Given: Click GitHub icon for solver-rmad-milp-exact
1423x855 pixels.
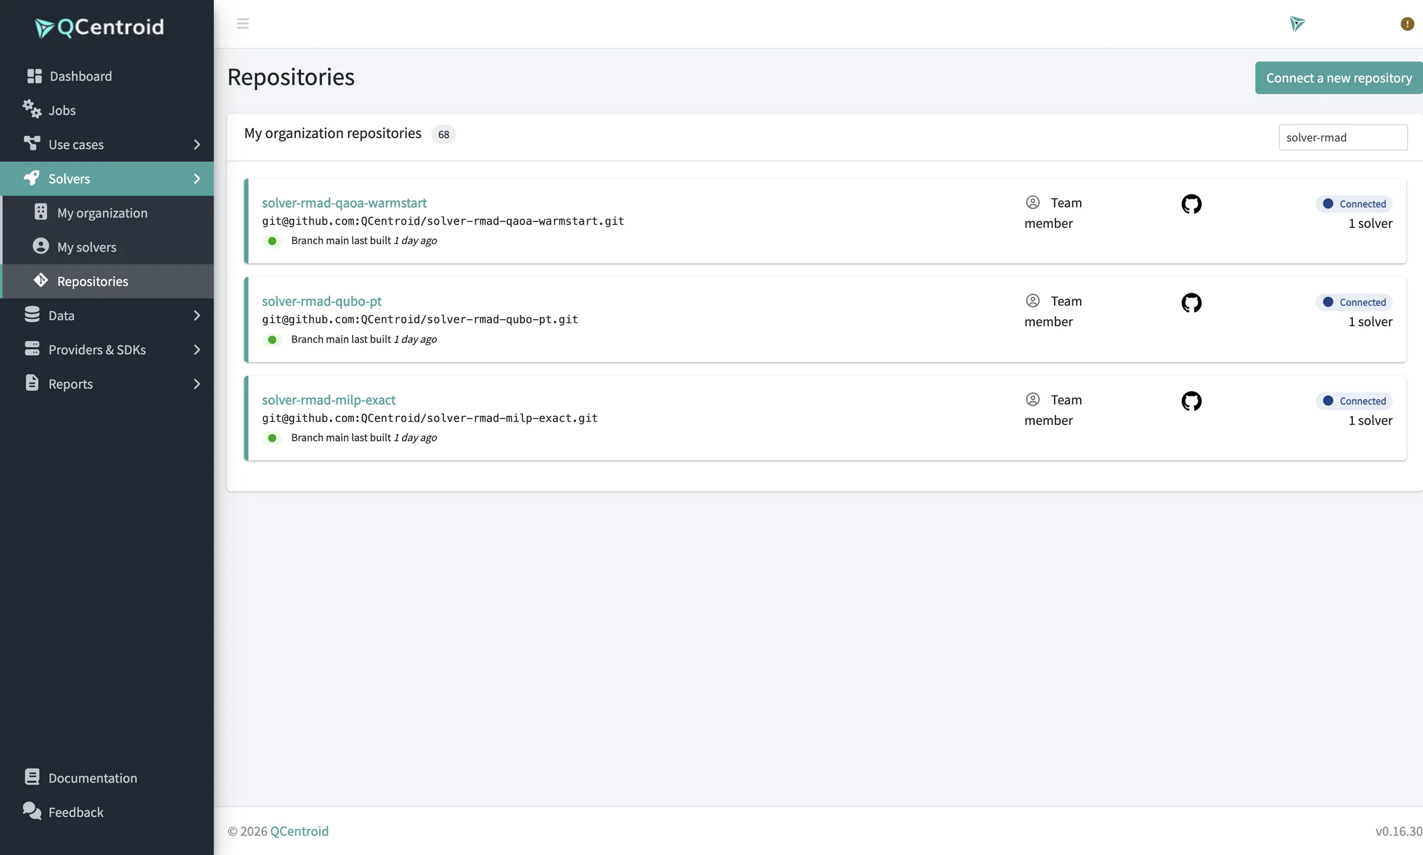Looking at the screenshot, I should coord(1191,401).
